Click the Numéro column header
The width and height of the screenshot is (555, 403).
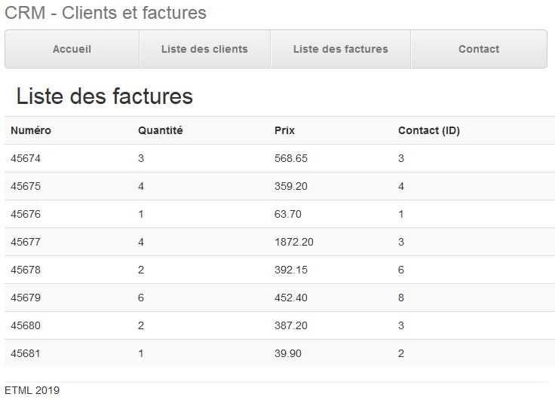[31, 130]
